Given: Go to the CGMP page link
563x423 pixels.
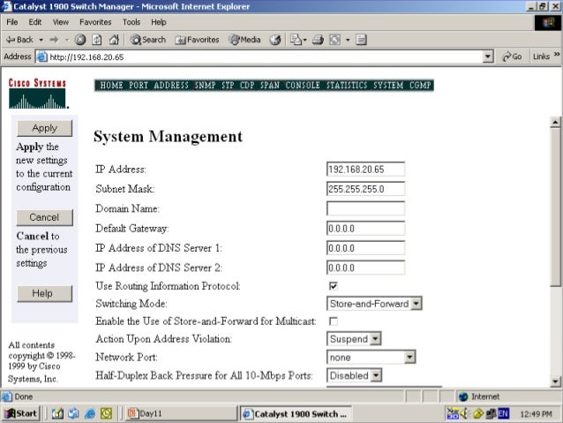Looking at the screenshot, I should pos(420,85).
